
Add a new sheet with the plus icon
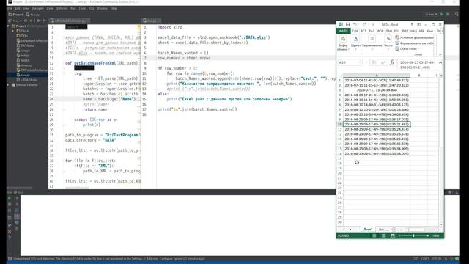click(x=394, y=230)
